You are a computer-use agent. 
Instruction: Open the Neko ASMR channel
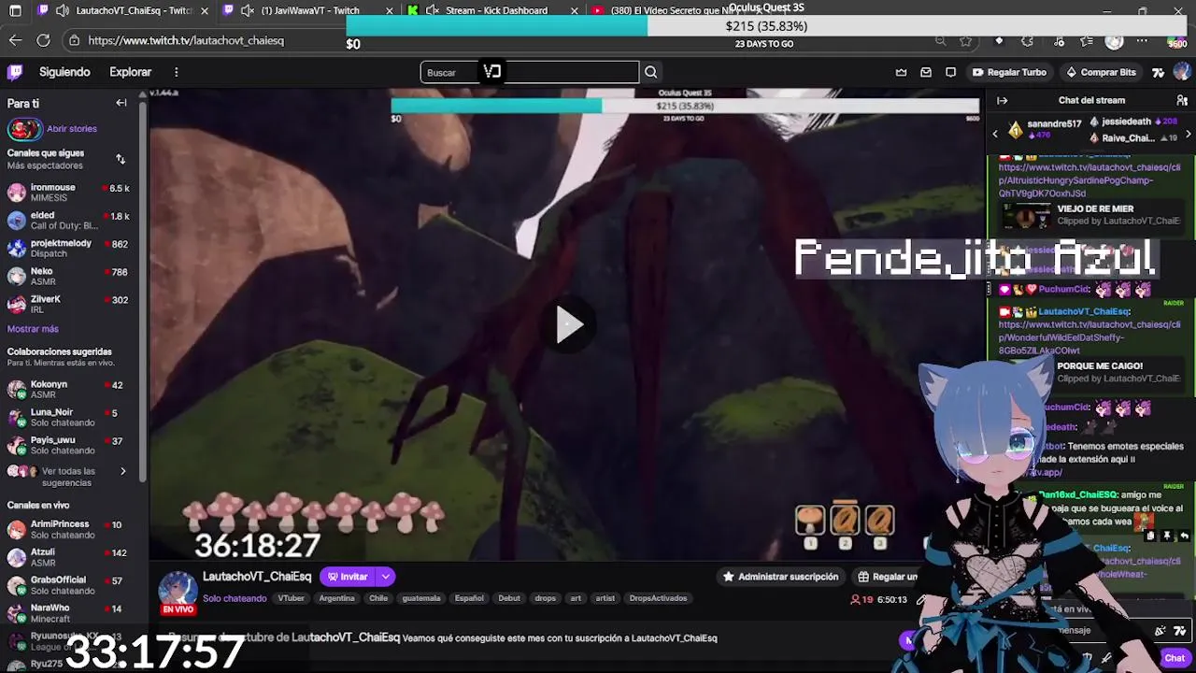pos(70,277)
